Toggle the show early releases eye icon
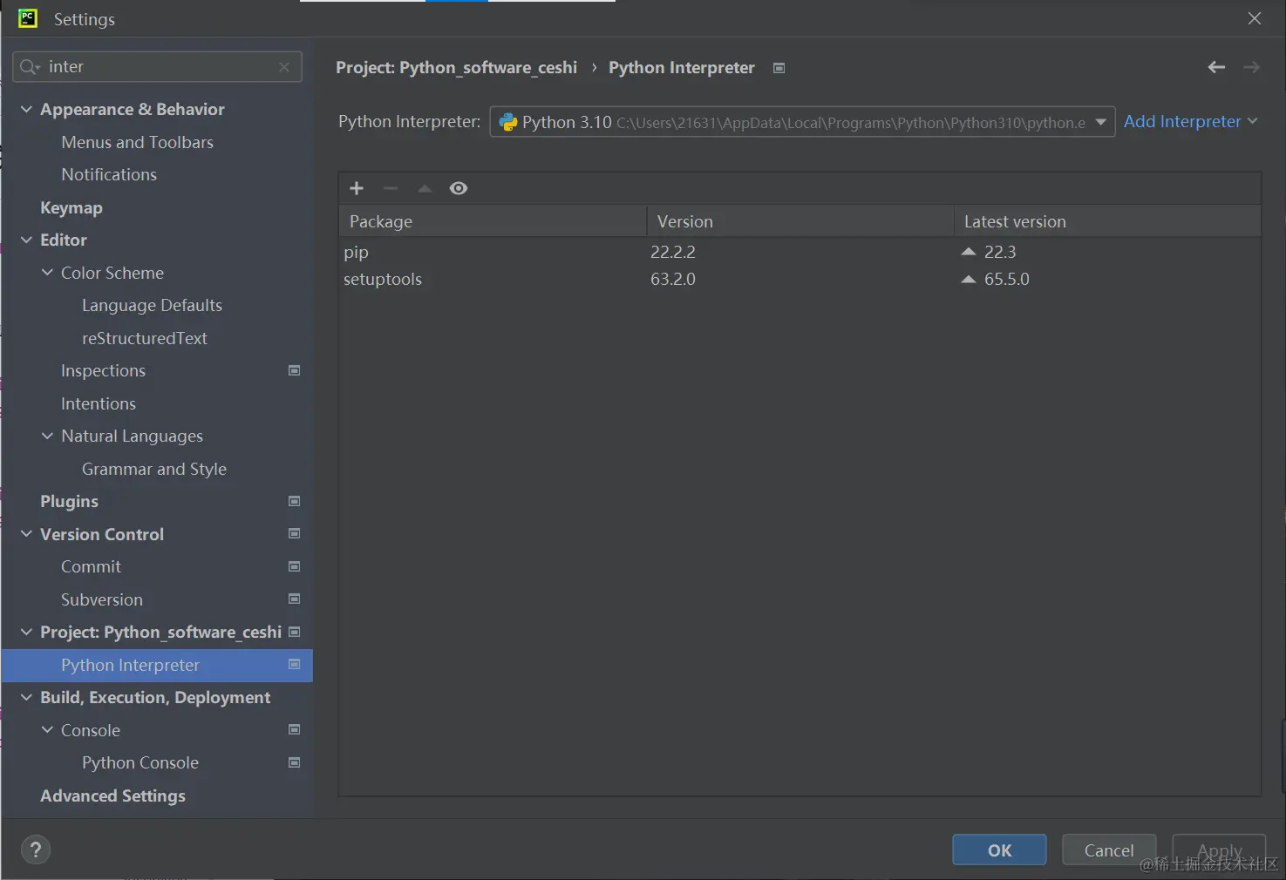 pos(459,188)
